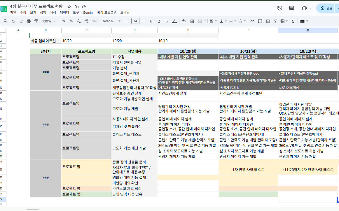Select the 10/20(월) date header cell
This screenshot has height=211, width=339.
click(188, 51)
